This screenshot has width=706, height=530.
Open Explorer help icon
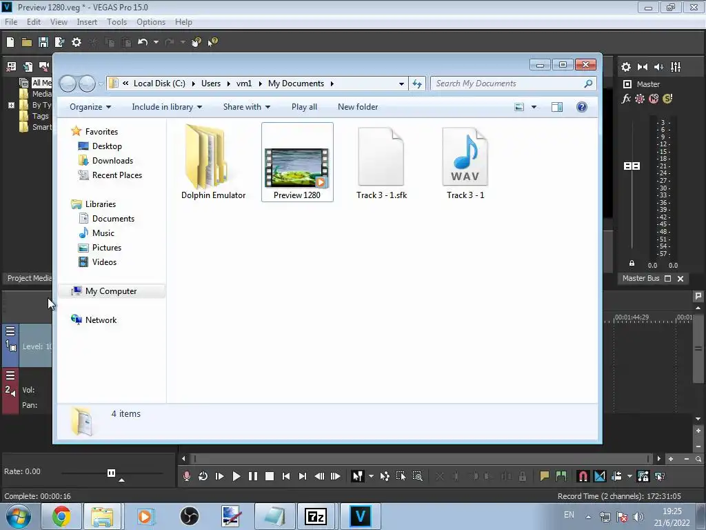point(582,107)
